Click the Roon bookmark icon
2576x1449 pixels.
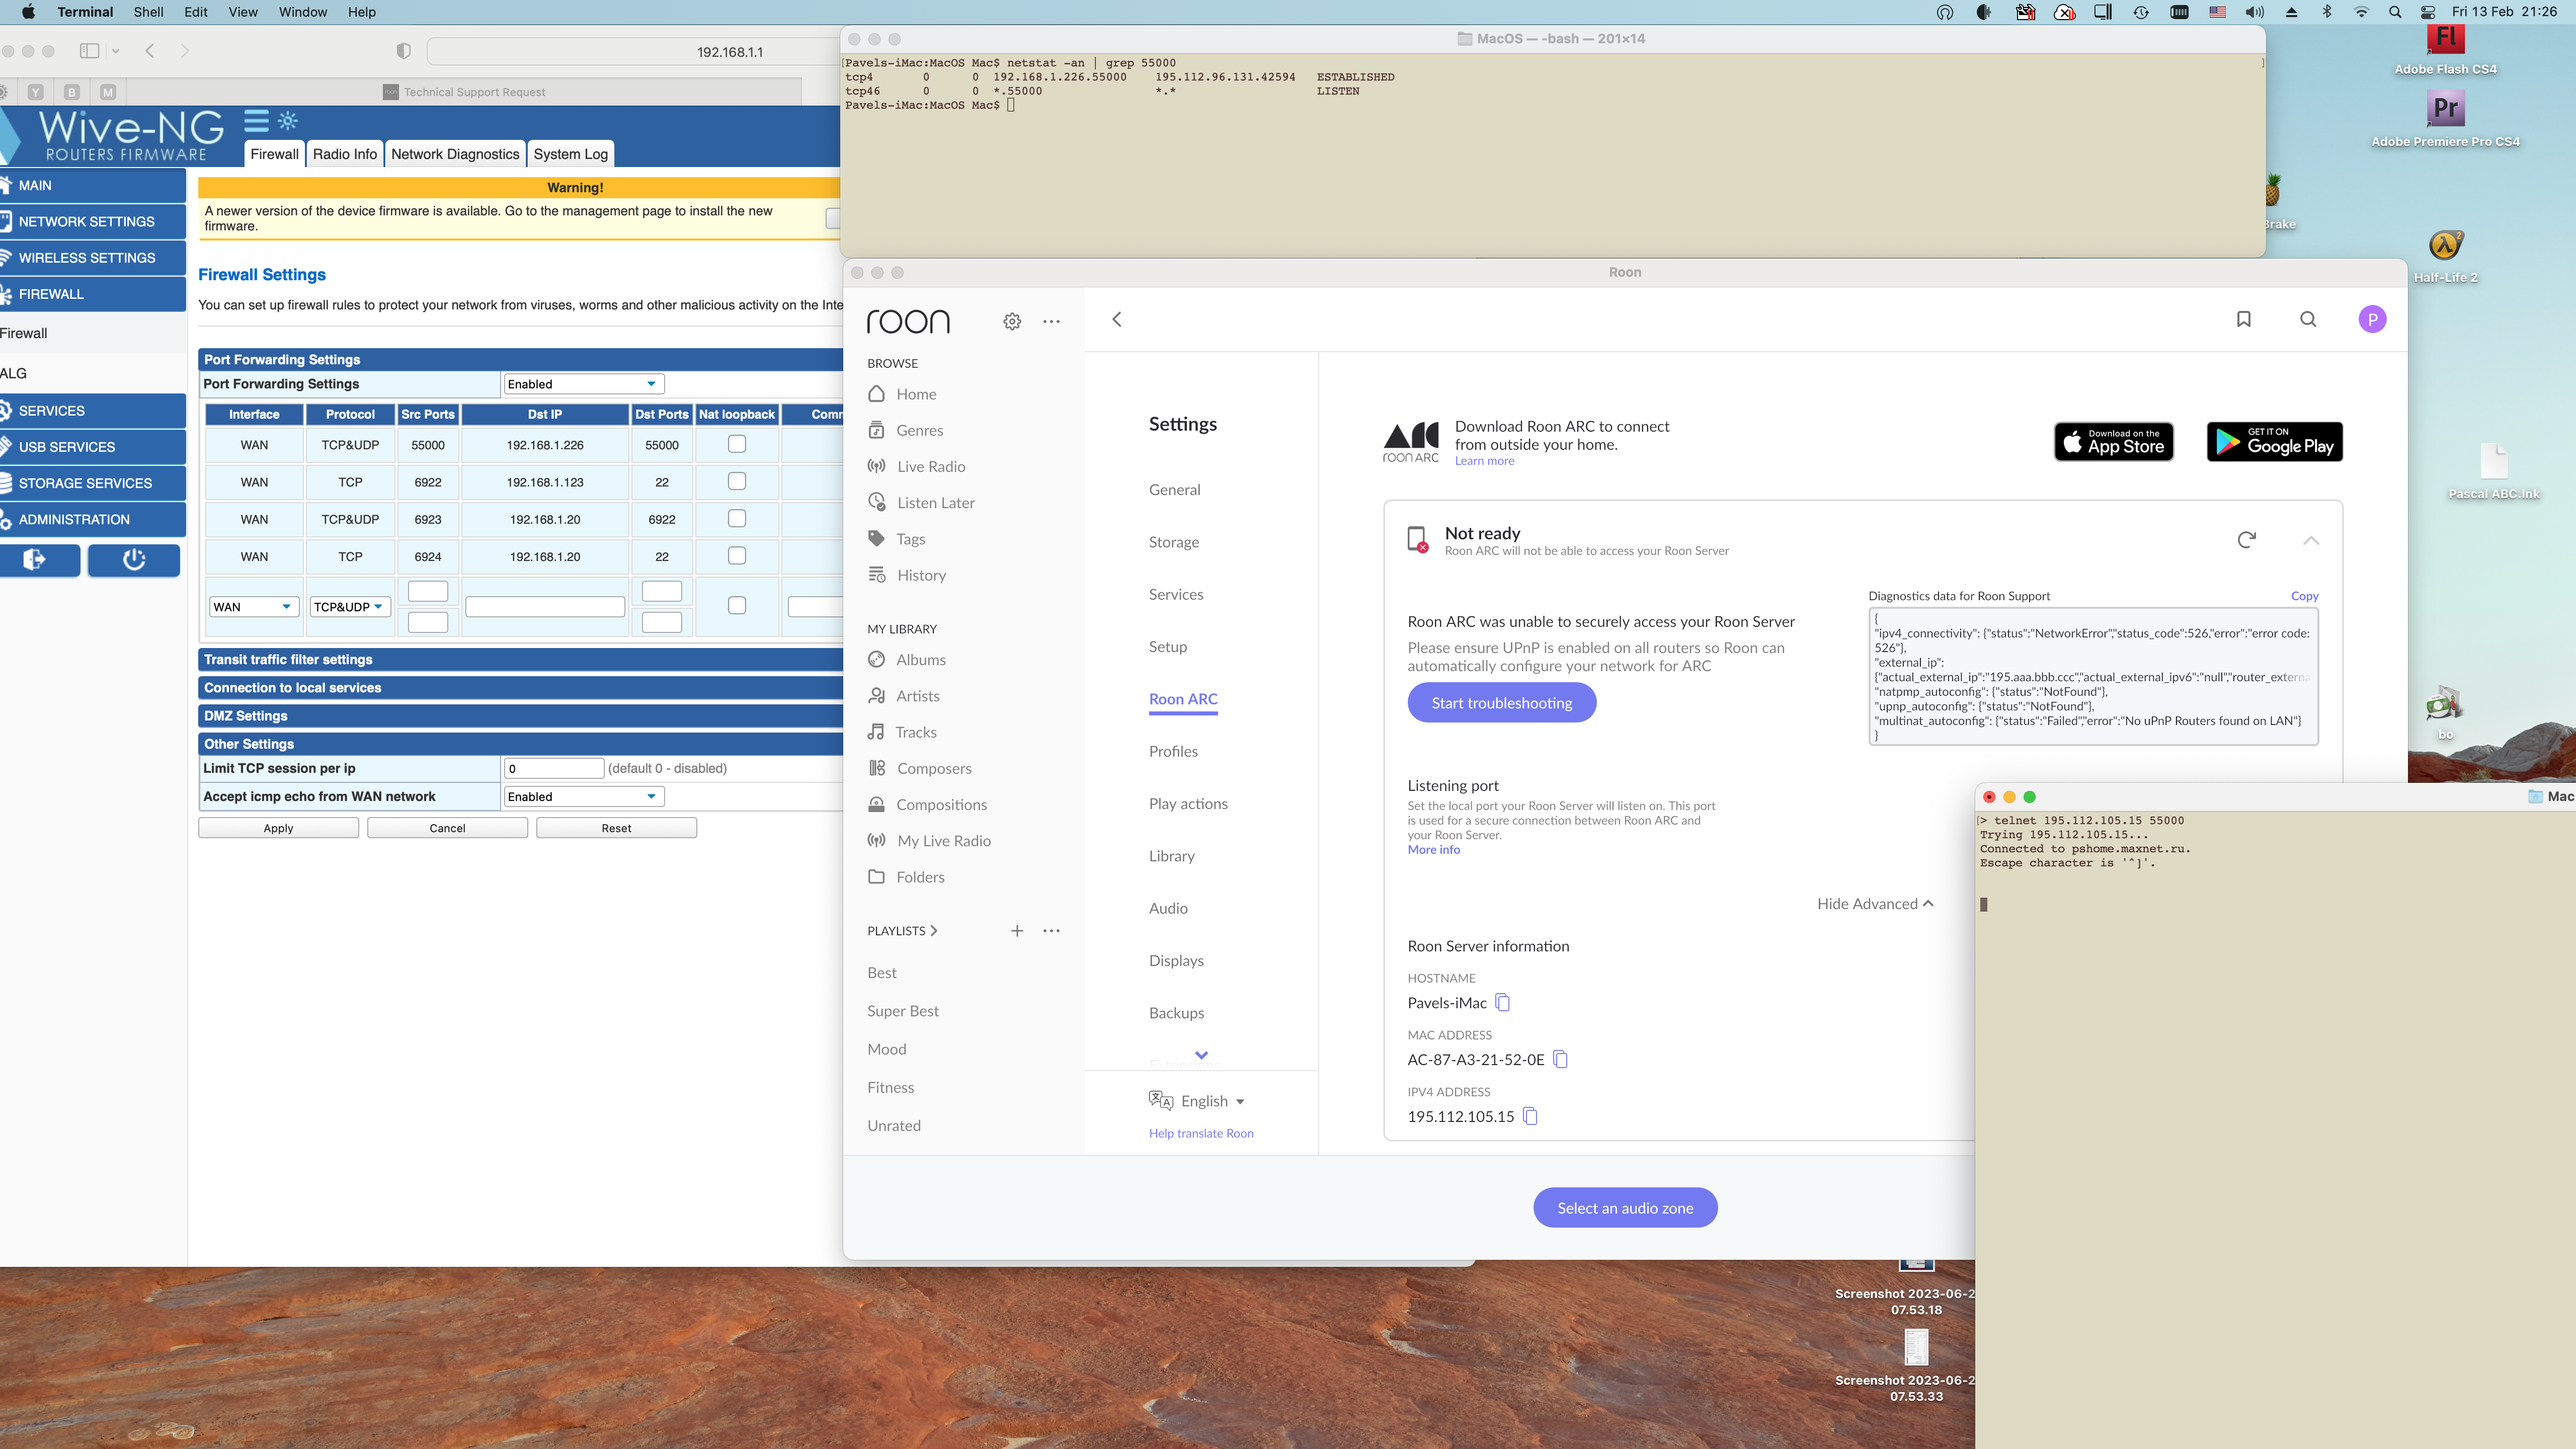[x=2243, y=319]
